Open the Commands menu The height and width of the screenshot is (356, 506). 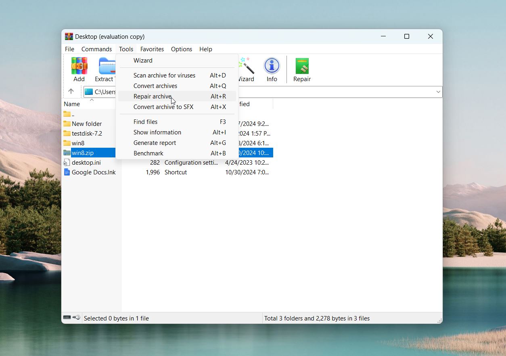(96, 49)
